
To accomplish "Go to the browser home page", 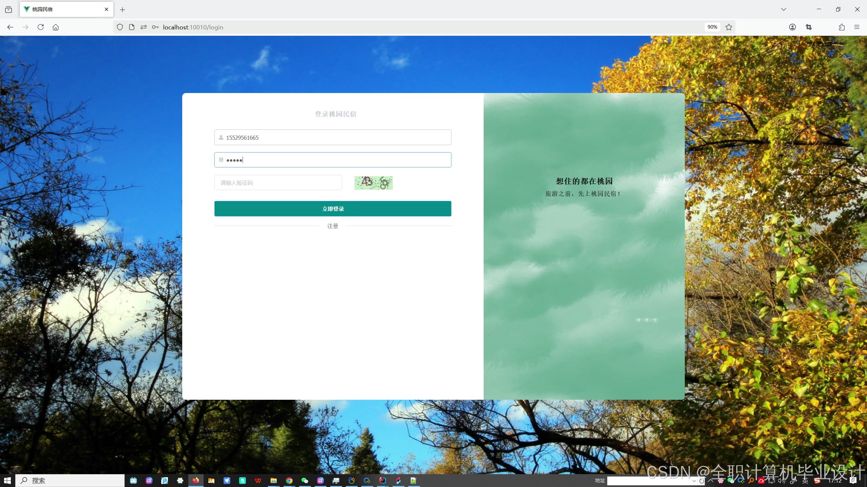I will click(56, 27).
